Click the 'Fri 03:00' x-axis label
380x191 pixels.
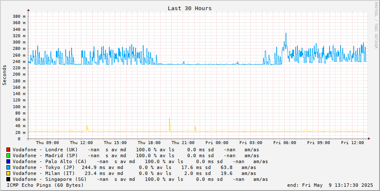tap(251, 143)
